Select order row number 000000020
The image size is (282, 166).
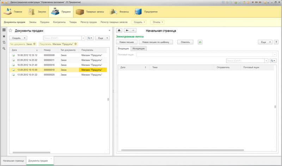point(58,75)
